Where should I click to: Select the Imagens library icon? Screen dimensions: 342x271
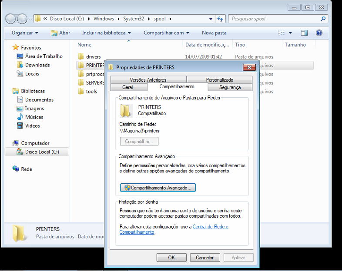point(20,109)
